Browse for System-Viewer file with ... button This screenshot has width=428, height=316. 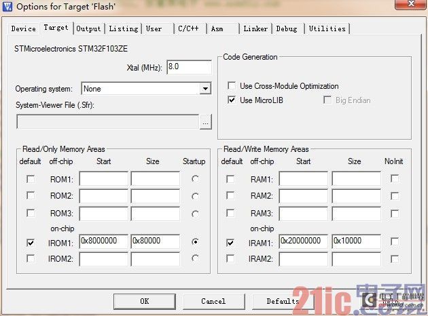[206, 121]
